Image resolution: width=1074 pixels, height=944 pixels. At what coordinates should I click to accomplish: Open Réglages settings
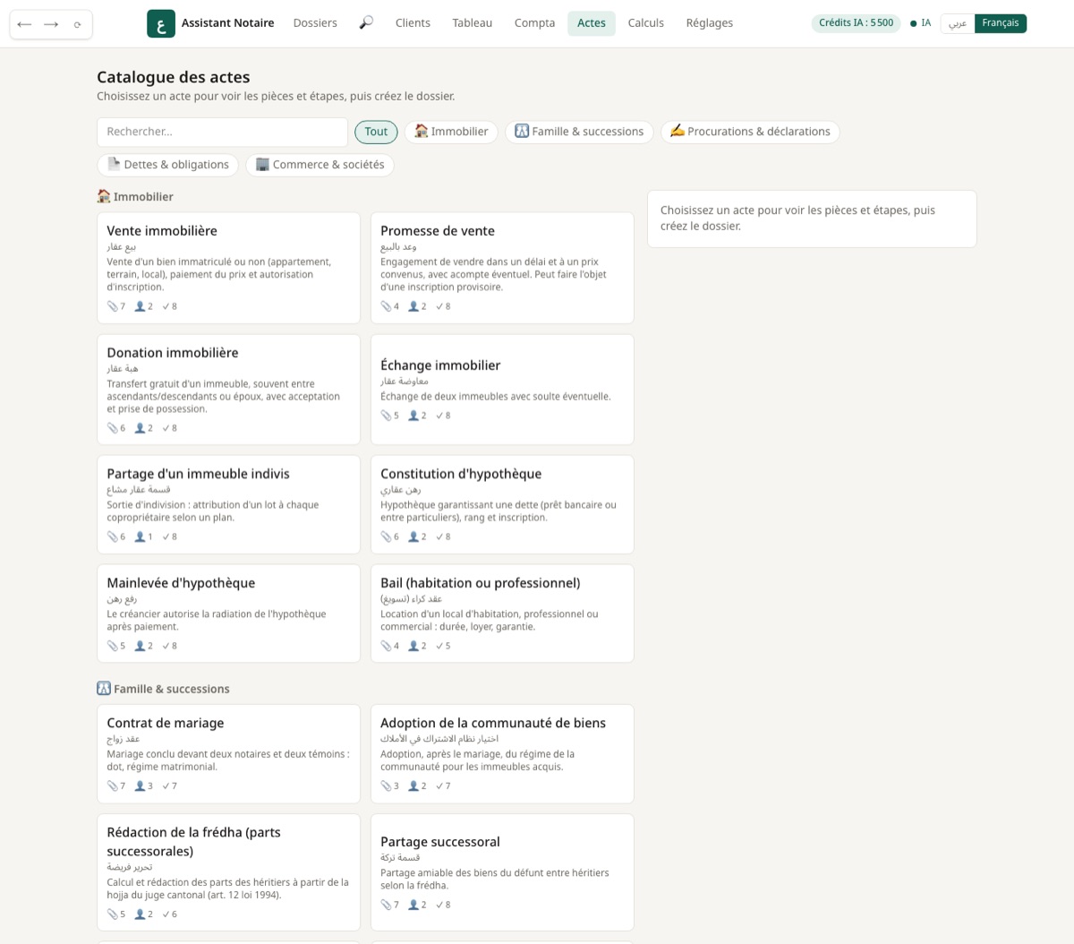point(709,23)
